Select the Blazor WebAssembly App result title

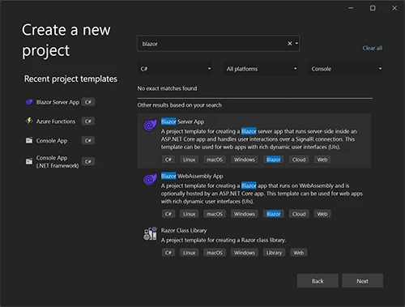tap(192, 176)
